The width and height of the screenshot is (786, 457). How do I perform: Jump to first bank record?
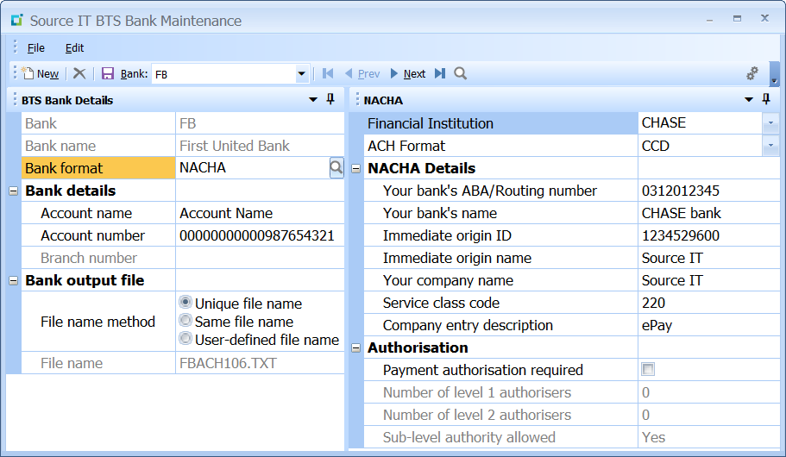328,74
